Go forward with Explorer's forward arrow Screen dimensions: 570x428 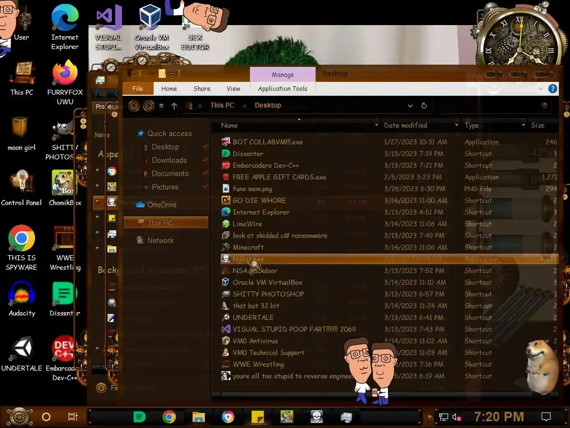tap(148, 105)
